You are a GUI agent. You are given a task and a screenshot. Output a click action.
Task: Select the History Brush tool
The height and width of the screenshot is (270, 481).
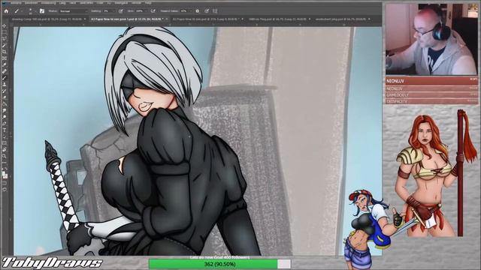pyautogui.click(x=5, y=91)
